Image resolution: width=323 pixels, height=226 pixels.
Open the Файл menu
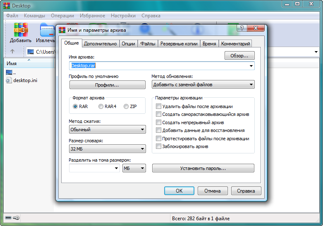pos(12,16)
